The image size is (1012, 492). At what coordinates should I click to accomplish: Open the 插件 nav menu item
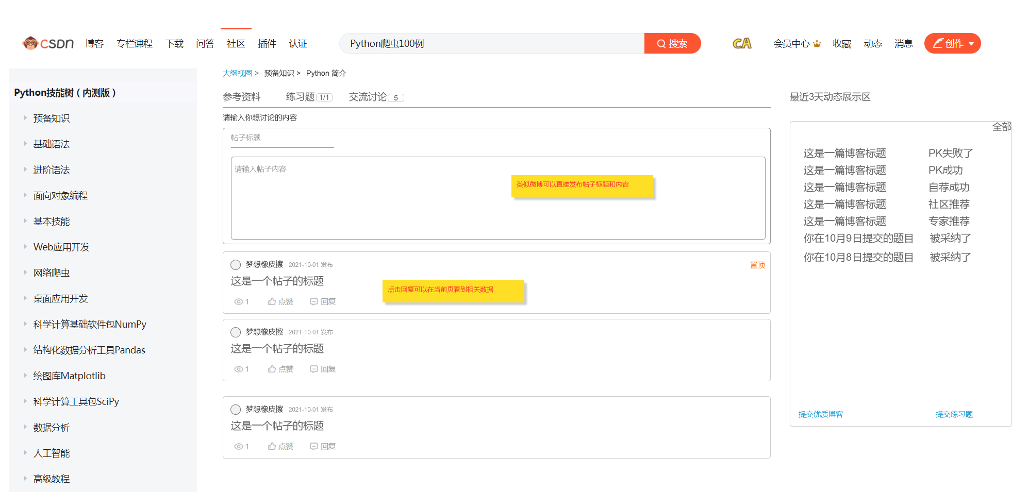click(x=267, y=44)
